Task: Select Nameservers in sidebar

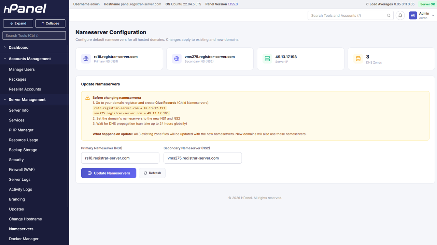Action: (x=21, y=229)
